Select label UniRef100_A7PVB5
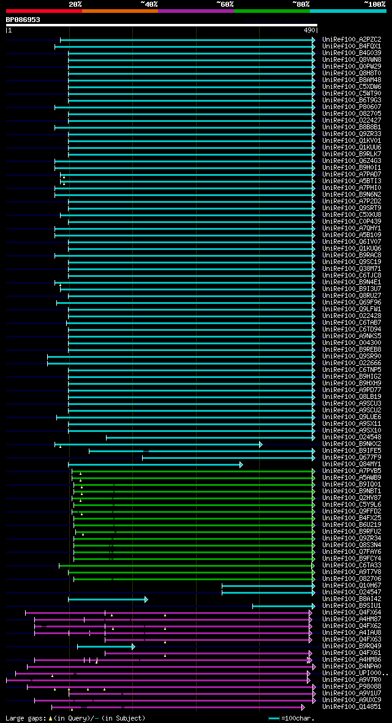 coord(352,471)
